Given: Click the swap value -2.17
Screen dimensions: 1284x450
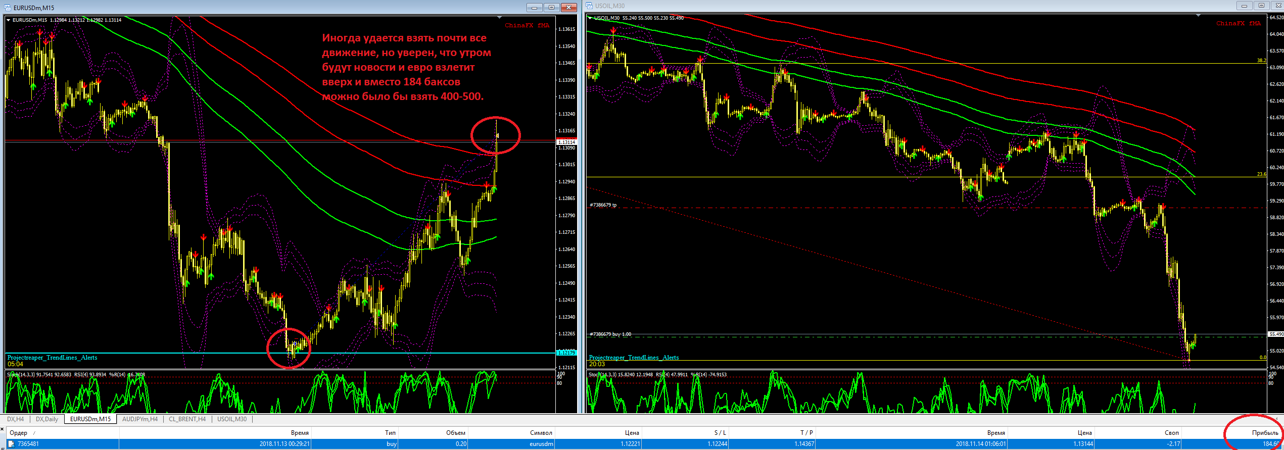Looking at the screenshot, I should 1174,444.
